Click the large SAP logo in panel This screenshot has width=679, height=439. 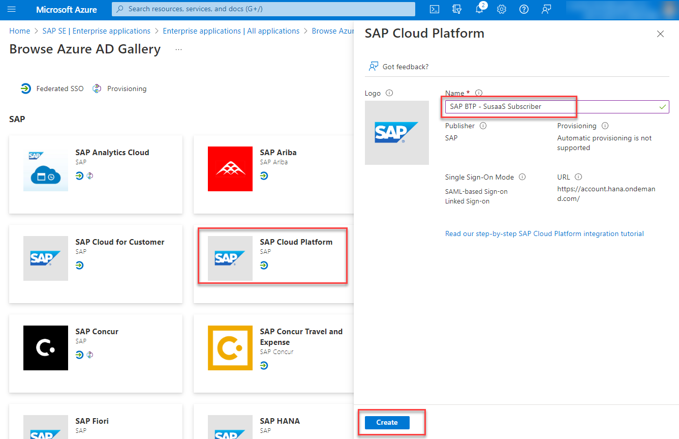(x=397, y=133)
